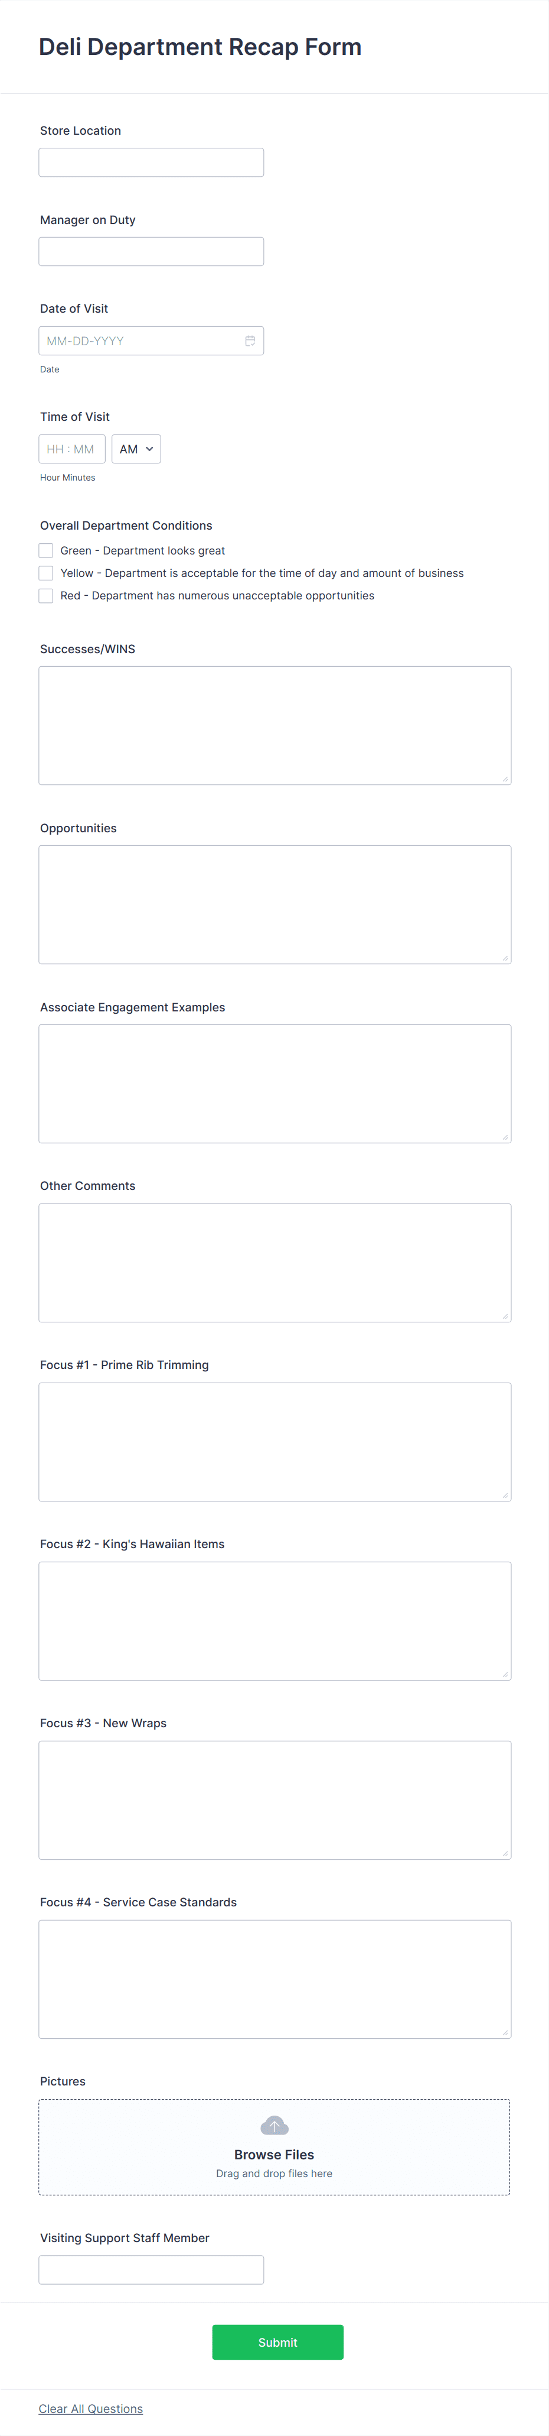The height and width of the screenshot is (2436, 549).
Task: Click the Visiting Support Staff Member field
Action: (151, 2269)
